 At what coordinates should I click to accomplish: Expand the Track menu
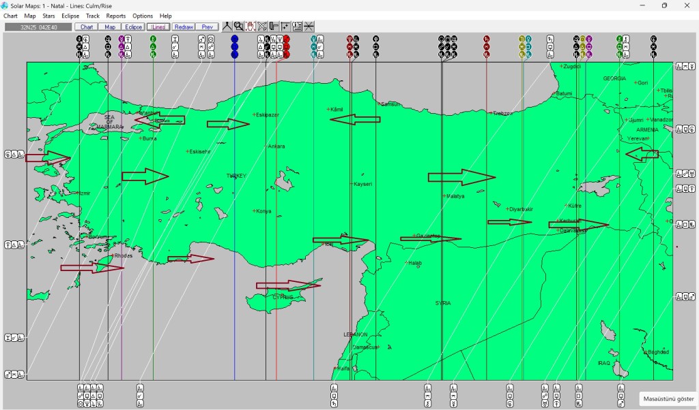pyautogui.click(x=93, y=16)
